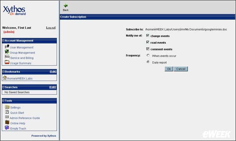Open the User Management link
Image resolution: width=236 pixels, height=141 pixels.
point(21,47)
